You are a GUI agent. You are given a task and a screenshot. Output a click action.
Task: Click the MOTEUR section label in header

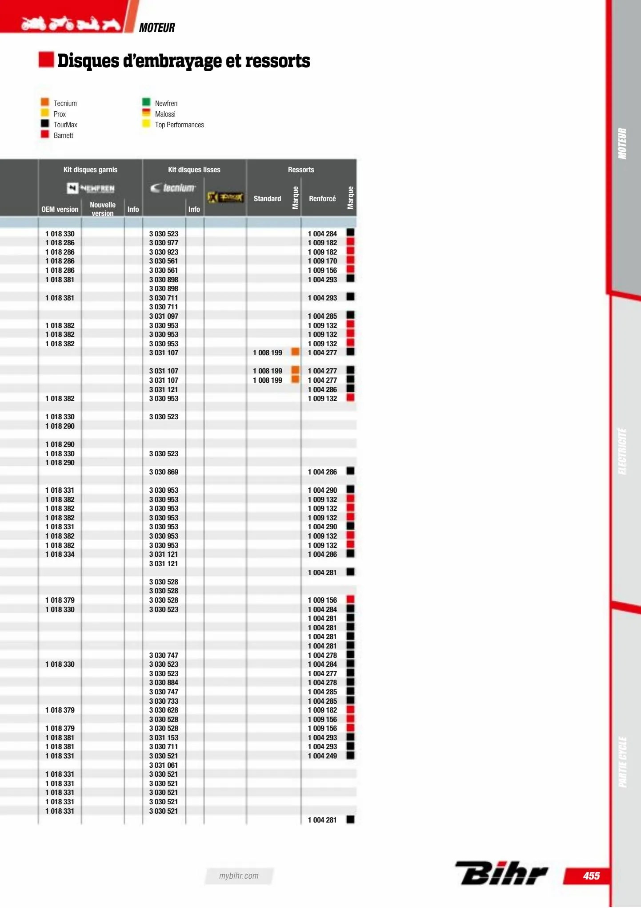click(x=157, y=28)
